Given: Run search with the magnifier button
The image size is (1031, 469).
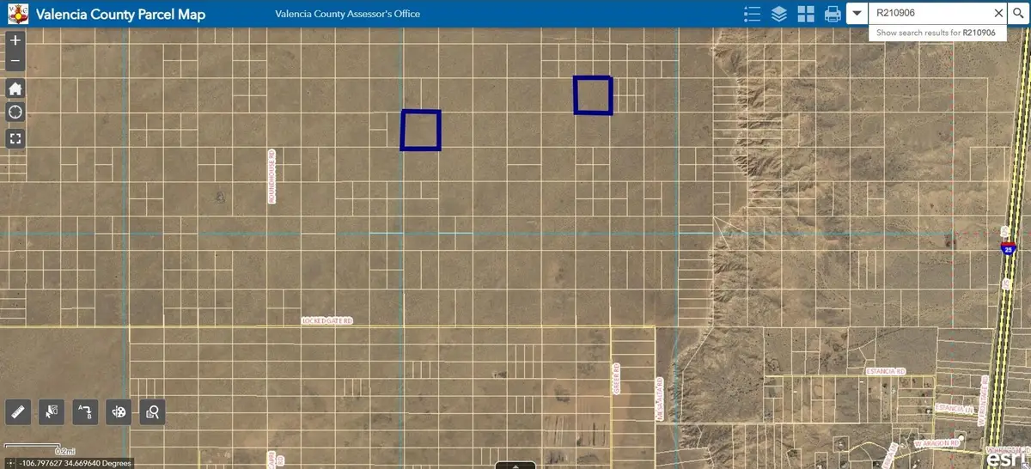Looking at the screenshot, I should pos(1017,14).
